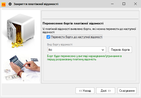Go back with the '<< Назад' button
The height and width of the screenshot is (98, 141).
[85, 91]
